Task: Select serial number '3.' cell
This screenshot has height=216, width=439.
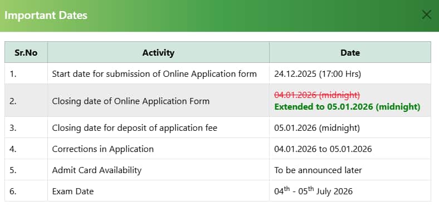Action: coord(26,127)
